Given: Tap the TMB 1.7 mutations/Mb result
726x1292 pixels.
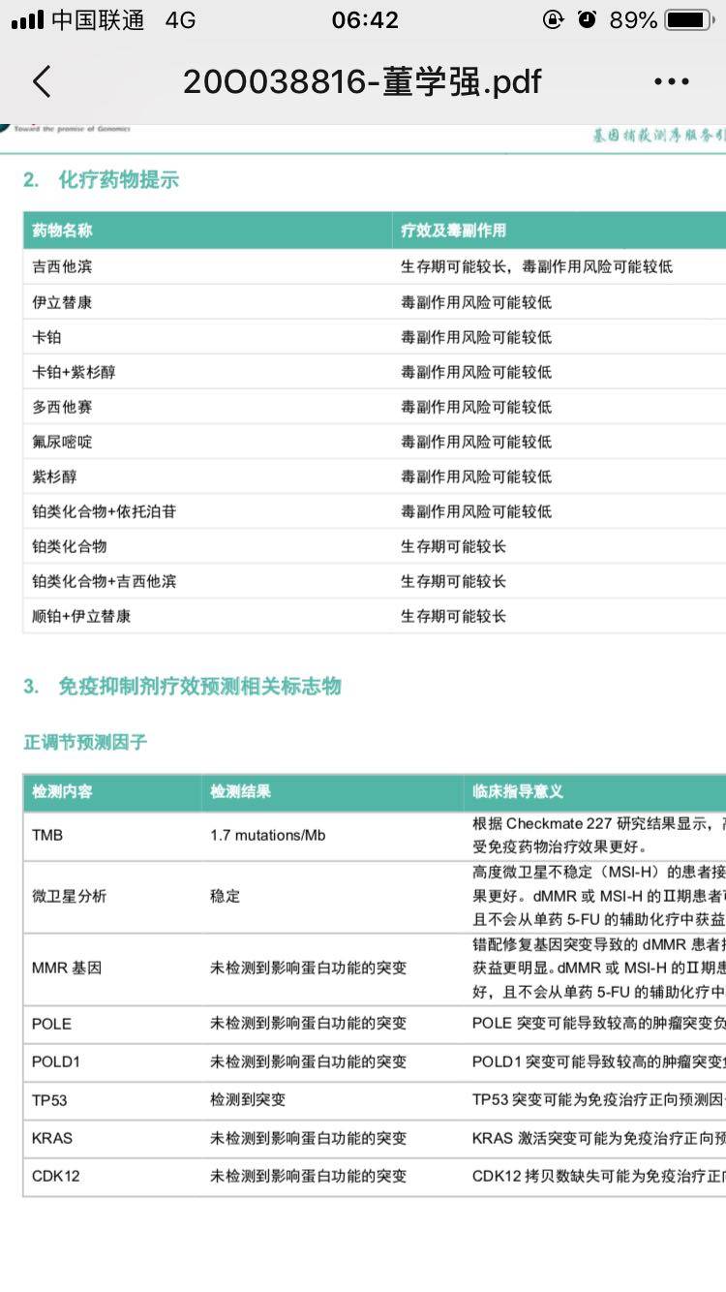Looking at the screenshot, I should click(268, 835).
